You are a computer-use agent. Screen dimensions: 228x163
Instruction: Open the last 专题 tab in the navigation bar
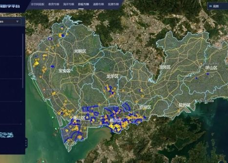tap(113, 4)
